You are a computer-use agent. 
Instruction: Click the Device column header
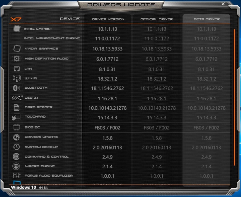point(70,19)
